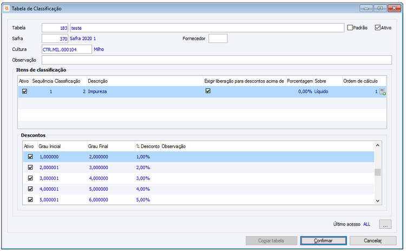Image resolution: width=406 pixels, height=251 pixels.
Task: Click the Safra 2020 1 label
Action: pyautogui.click(x=83, y=38)
